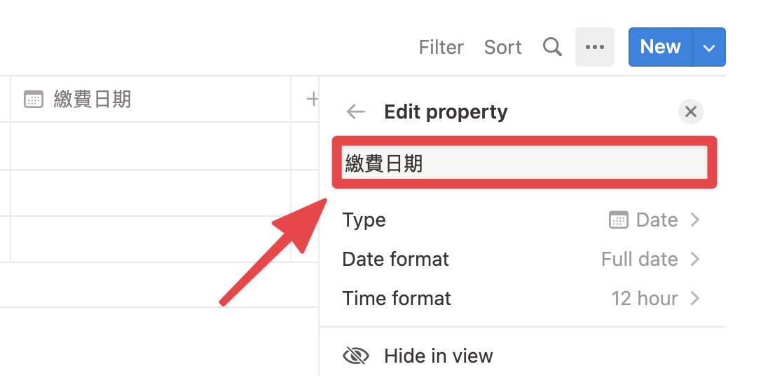Open the Type chevron for Date

[x=694, y=220]
